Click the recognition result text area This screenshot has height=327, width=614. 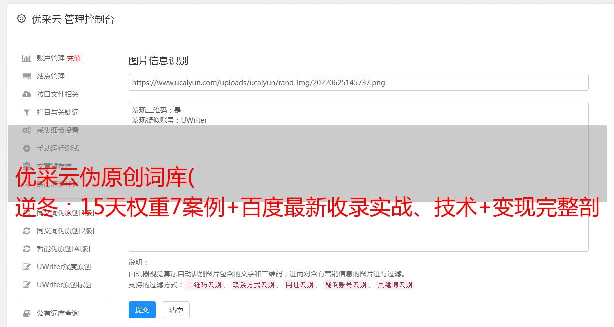(x=358, y=176)
